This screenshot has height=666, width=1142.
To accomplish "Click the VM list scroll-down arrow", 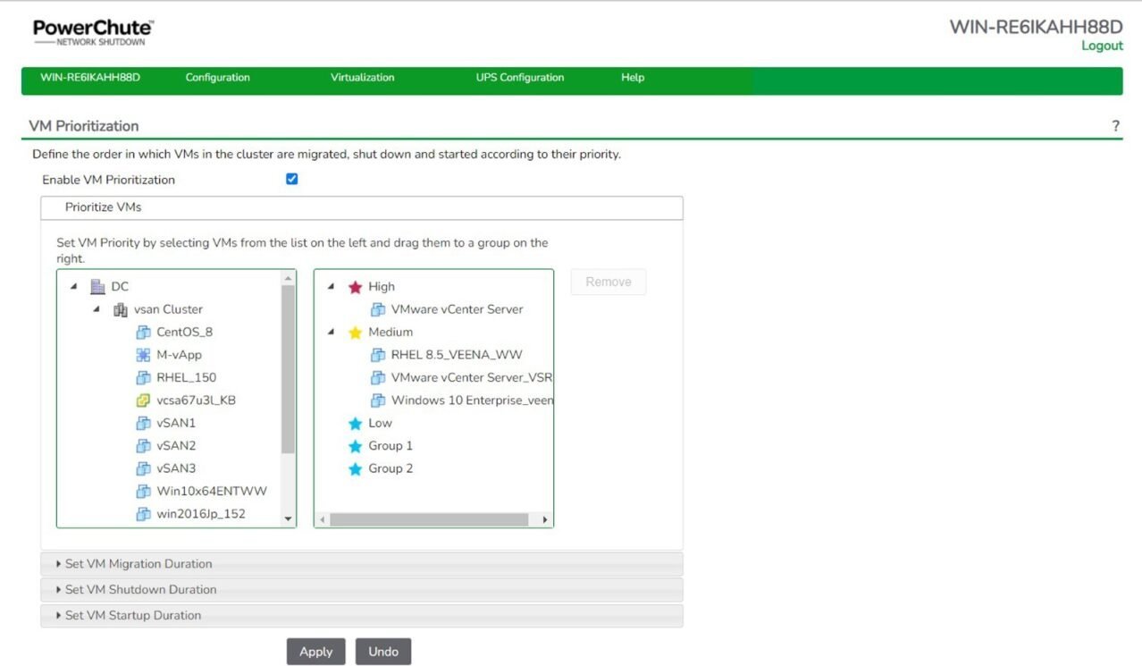I will pyautogui.click(x=288, y=518).
